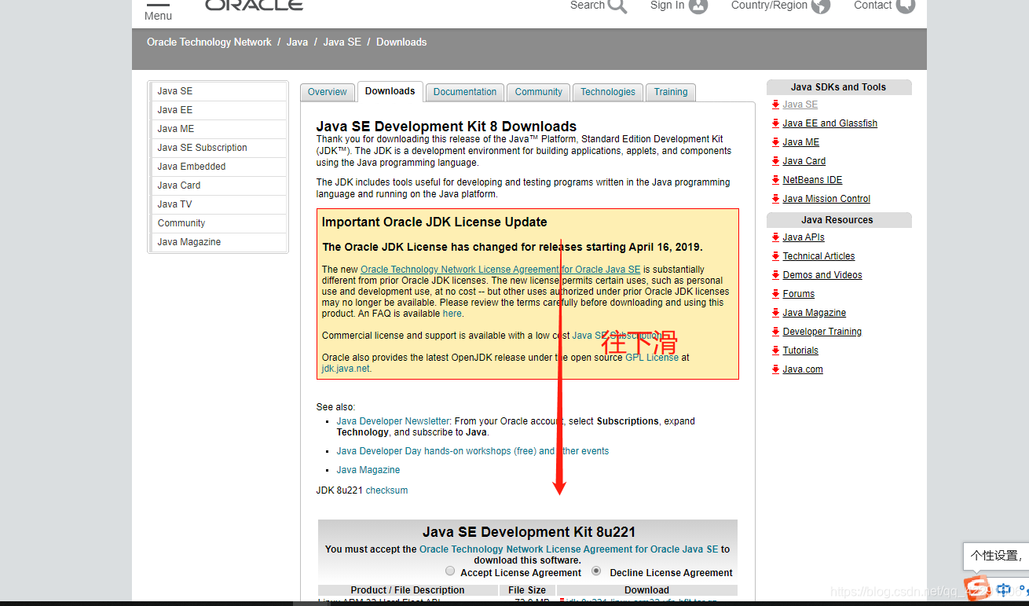Click the Sogou input method S icon
1029x606 pixels.
click(x=977, y=588)
